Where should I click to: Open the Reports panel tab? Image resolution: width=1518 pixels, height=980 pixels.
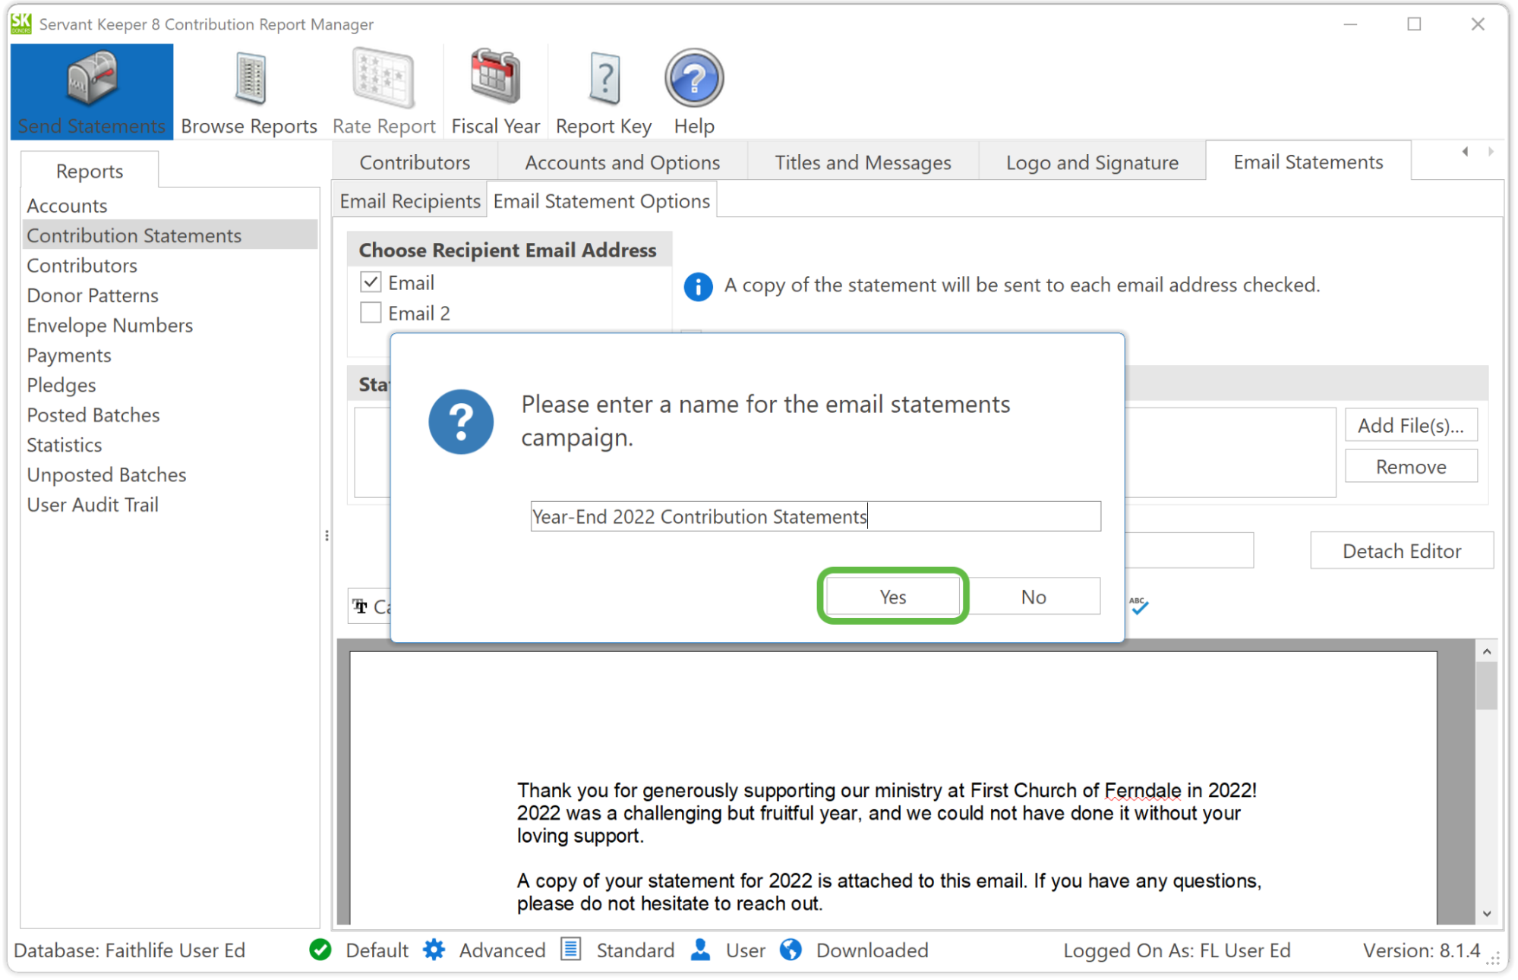90,171
